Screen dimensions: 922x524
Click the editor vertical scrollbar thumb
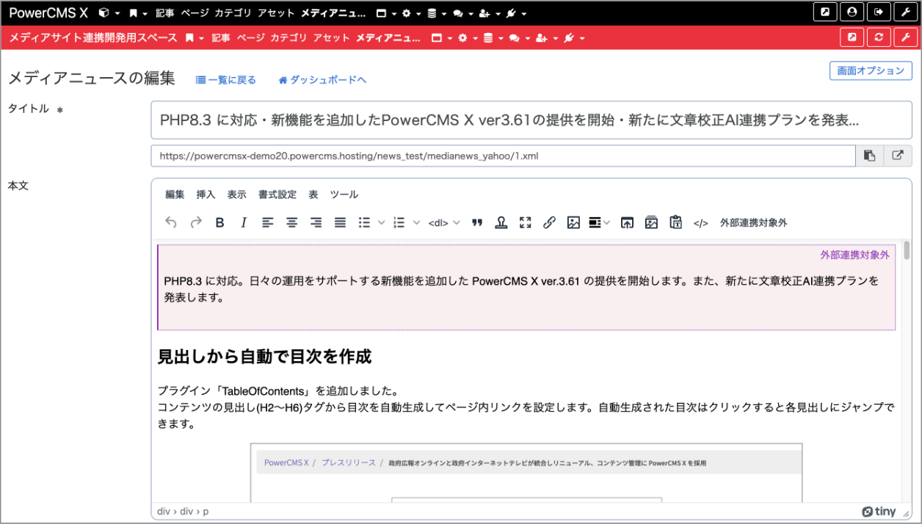click(907, 250)
